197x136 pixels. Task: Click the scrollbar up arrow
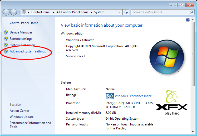coord(193,20)
